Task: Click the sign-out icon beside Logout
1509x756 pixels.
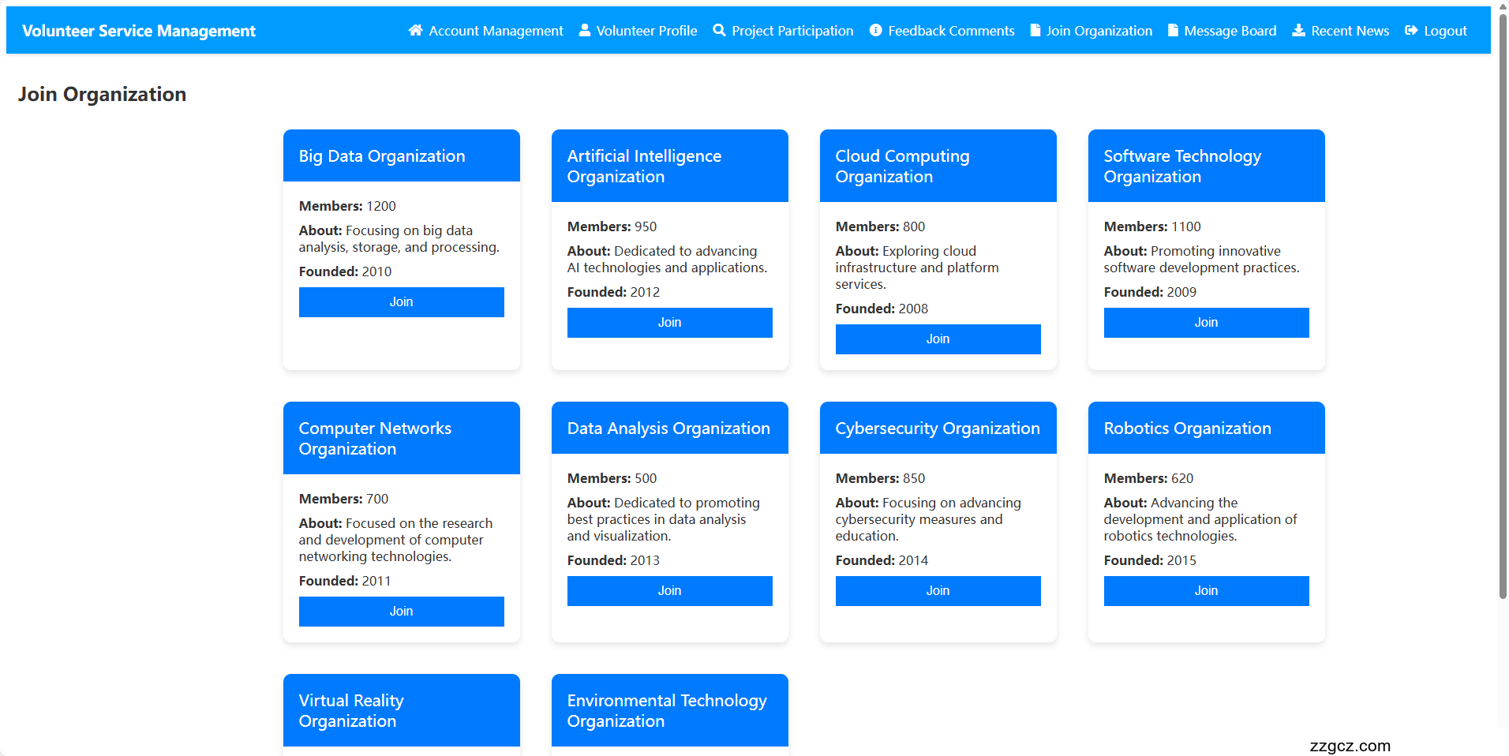Action: click(1411, 31)
